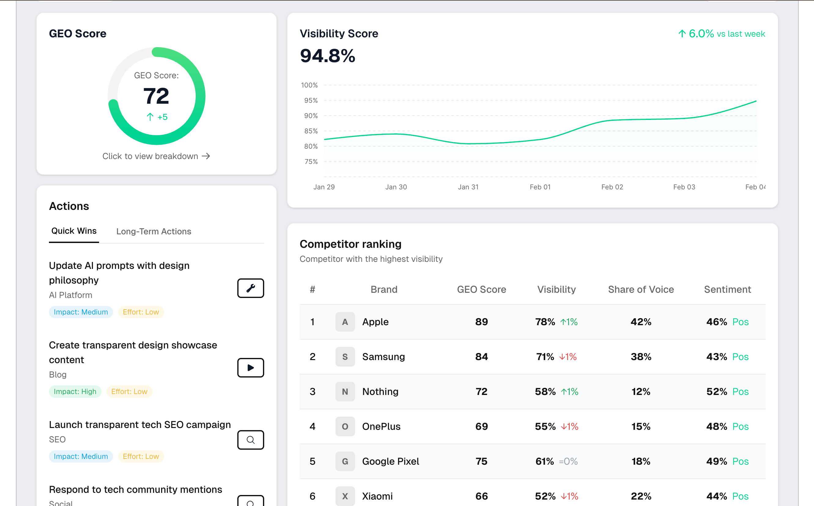Screen dimensions: 814x506
Task: Click the Apple brand letter avatar
Action: click(x=345, y=322)
